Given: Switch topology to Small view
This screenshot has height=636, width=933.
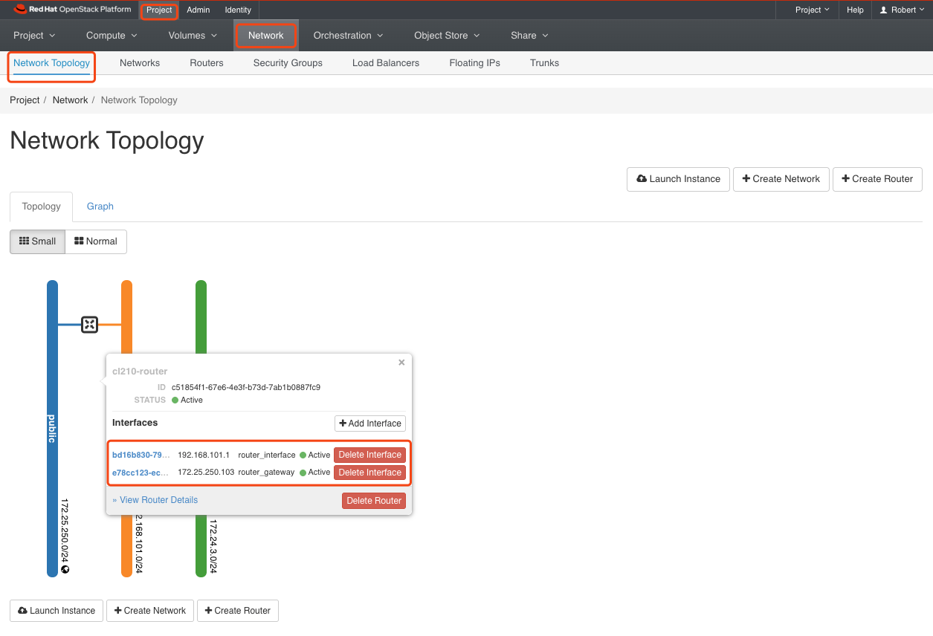Looking at the screenshot, I should coord(37,241).
